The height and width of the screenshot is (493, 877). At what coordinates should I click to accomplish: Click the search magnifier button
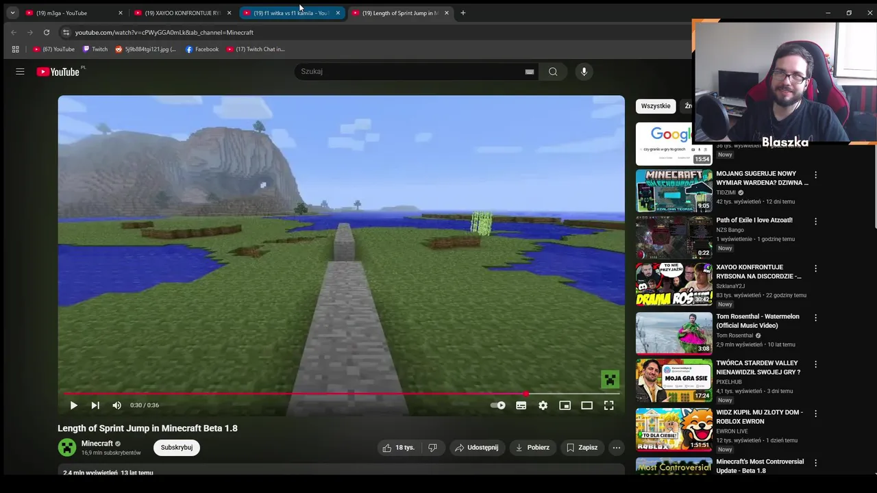pos(553,71)
